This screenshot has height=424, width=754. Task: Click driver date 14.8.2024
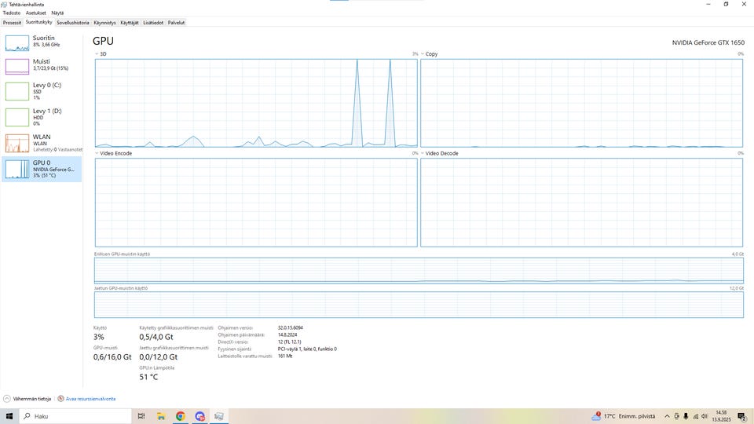pos(287,335)
